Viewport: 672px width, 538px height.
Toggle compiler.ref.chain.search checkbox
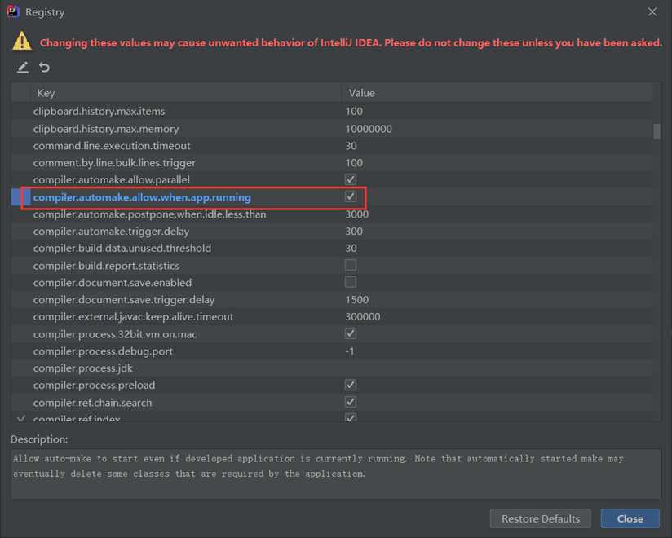(351, 402)
